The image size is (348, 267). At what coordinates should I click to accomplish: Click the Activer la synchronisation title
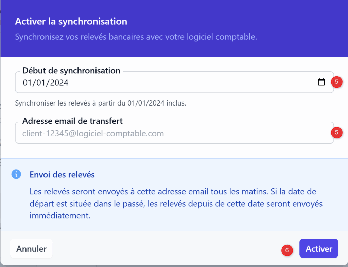click(x=71, y=22)
